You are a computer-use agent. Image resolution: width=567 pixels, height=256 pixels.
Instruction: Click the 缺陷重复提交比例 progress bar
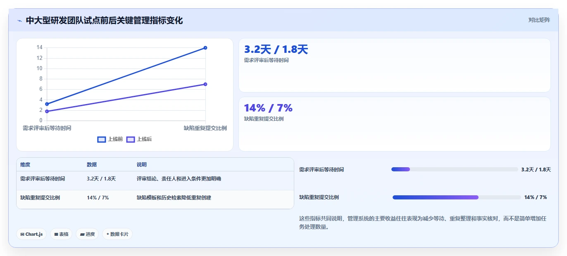pos(457,197)
